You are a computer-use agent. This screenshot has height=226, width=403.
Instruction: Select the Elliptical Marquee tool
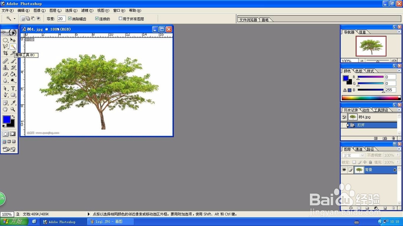(x=5, y=40)
